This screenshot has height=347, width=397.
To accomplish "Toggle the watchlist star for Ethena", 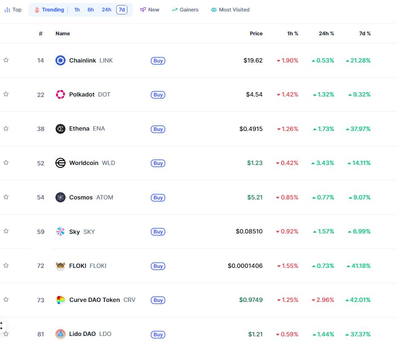I will [6, 128].
